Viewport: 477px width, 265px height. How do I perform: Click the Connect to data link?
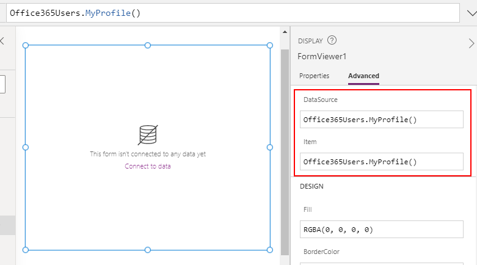coord(148,166)
